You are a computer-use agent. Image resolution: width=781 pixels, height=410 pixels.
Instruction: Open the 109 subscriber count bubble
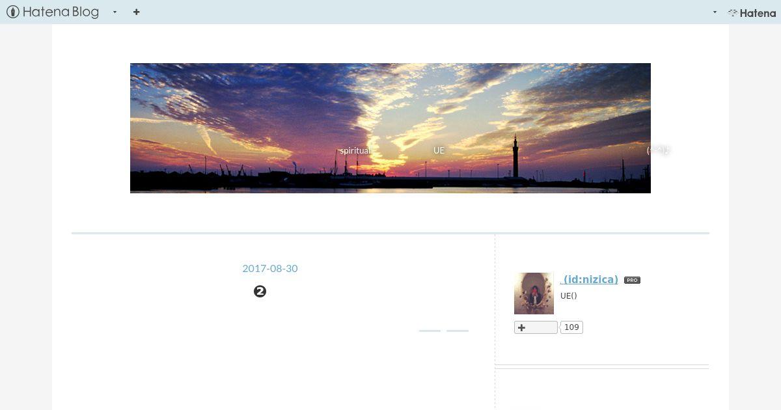[x=571, y=327]
